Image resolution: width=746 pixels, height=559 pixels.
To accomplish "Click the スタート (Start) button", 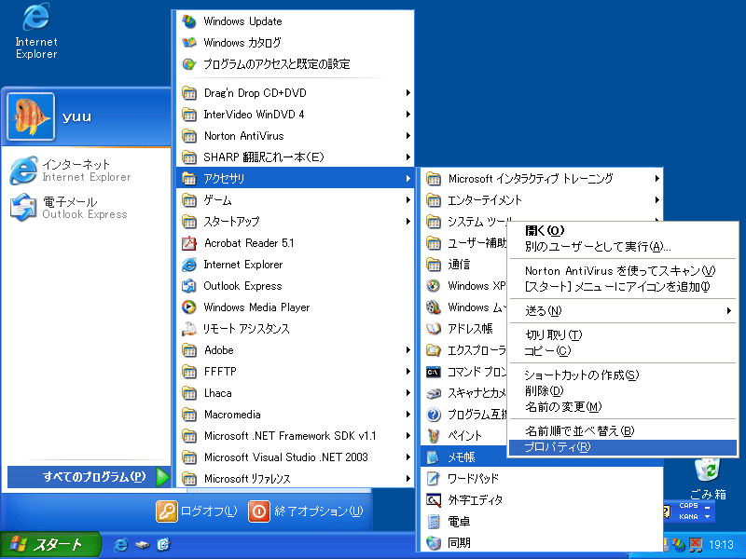I will point(45,544).
